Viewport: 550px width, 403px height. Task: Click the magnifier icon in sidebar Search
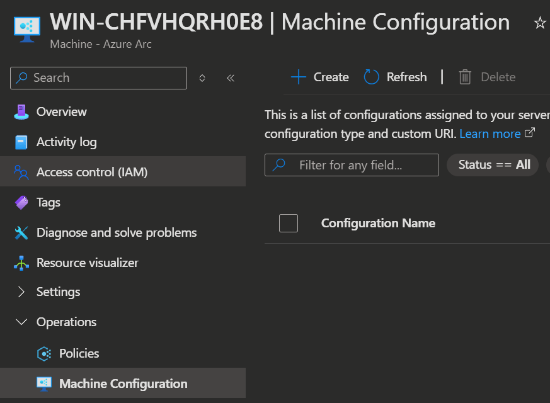click(22, 78)
